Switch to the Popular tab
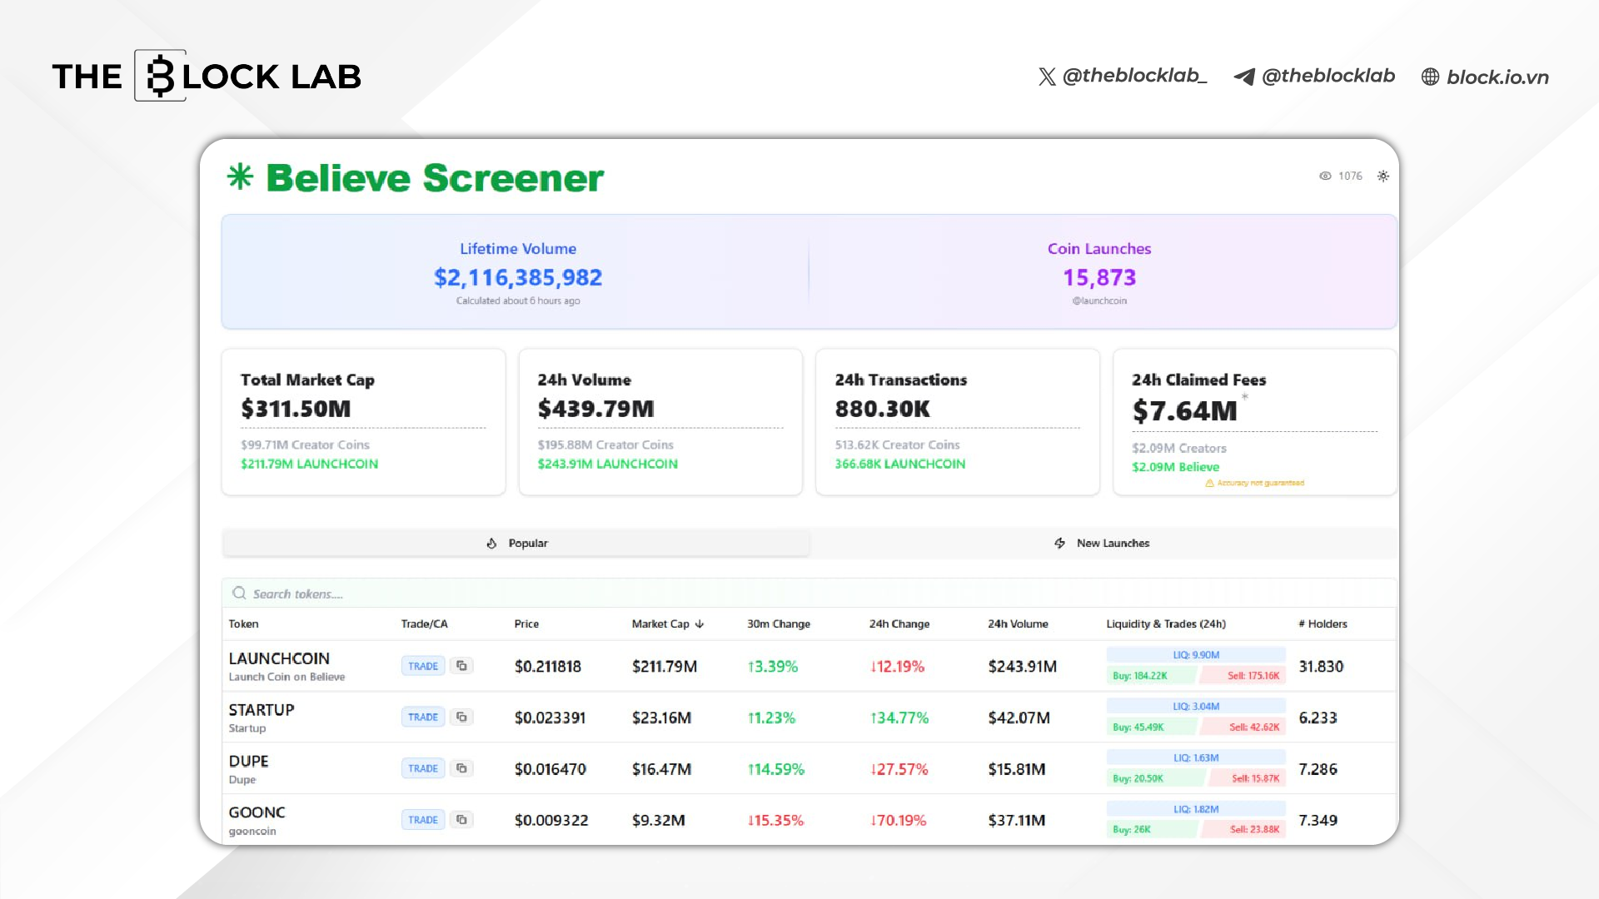The width and height of the screenshot is (1599, 899). (x=516, y=543)
